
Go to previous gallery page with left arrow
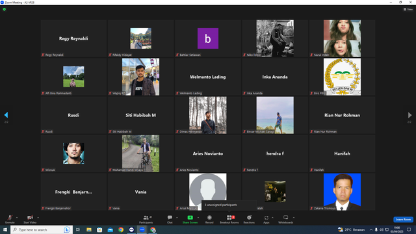point(6,115)
